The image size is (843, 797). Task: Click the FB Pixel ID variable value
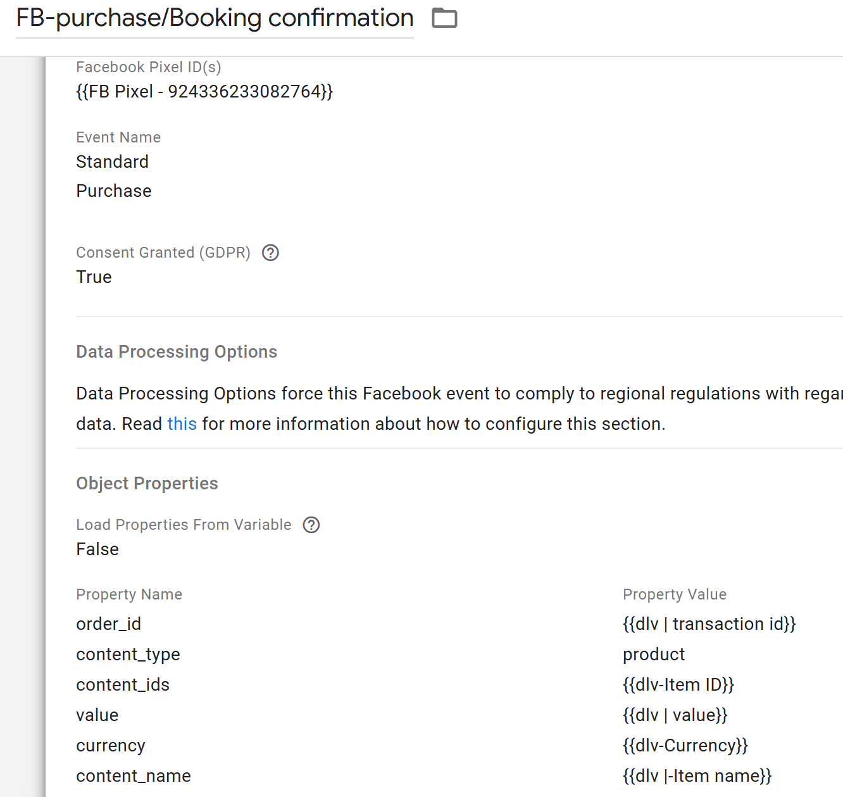click(204, 92)
